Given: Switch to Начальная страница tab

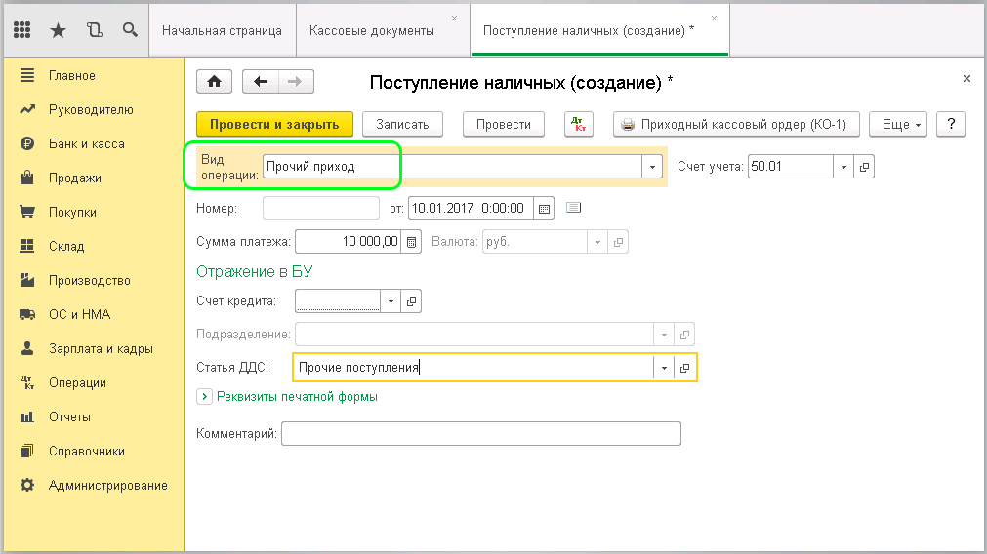Looking at the screenshot, I should pos(222,31).
